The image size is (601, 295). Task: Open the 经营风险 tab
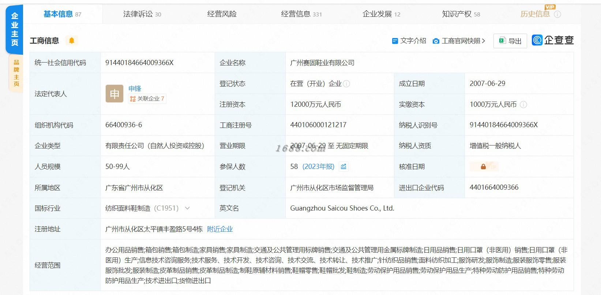click(x=222, y=14)
